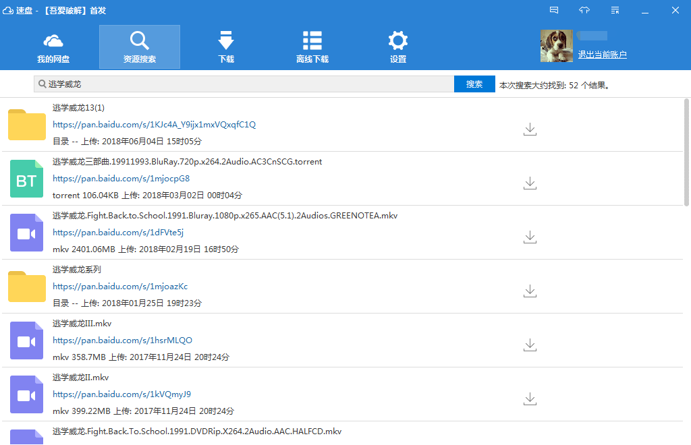Open the title bar menu list icon
Image resolution: width=691 pixels, height=445 pixels.
(x=615, y=10)
